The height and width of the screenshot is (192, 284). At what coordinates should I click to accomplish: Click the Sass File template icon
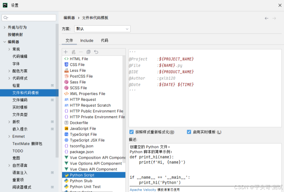pos(66,82)
